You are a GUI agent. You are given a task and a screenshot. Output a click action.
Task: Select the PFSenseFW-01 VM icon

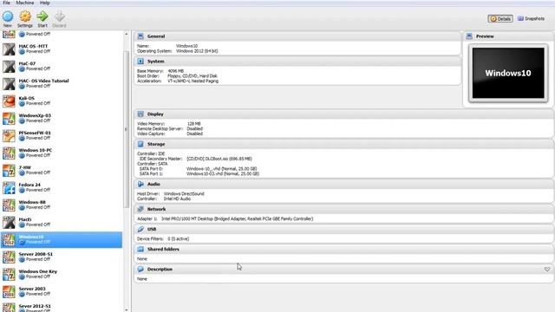(x=9, y=136)
